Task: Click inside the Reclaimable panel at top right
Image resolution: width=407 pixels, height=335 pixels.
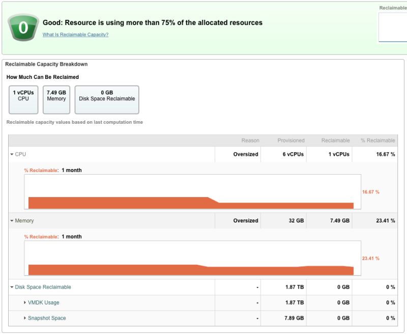Action: click(x=394, y=25)
